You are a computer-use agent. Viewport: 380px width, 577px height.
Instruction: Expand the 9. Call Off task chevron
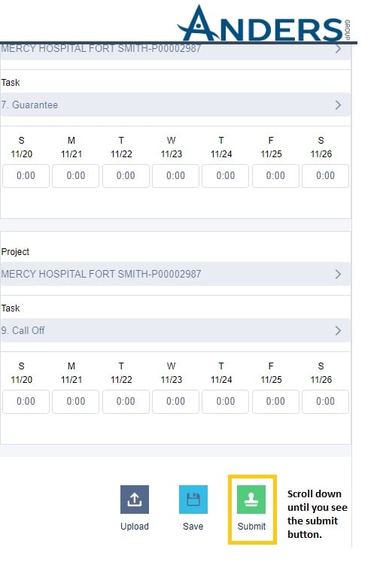(338, 330)
